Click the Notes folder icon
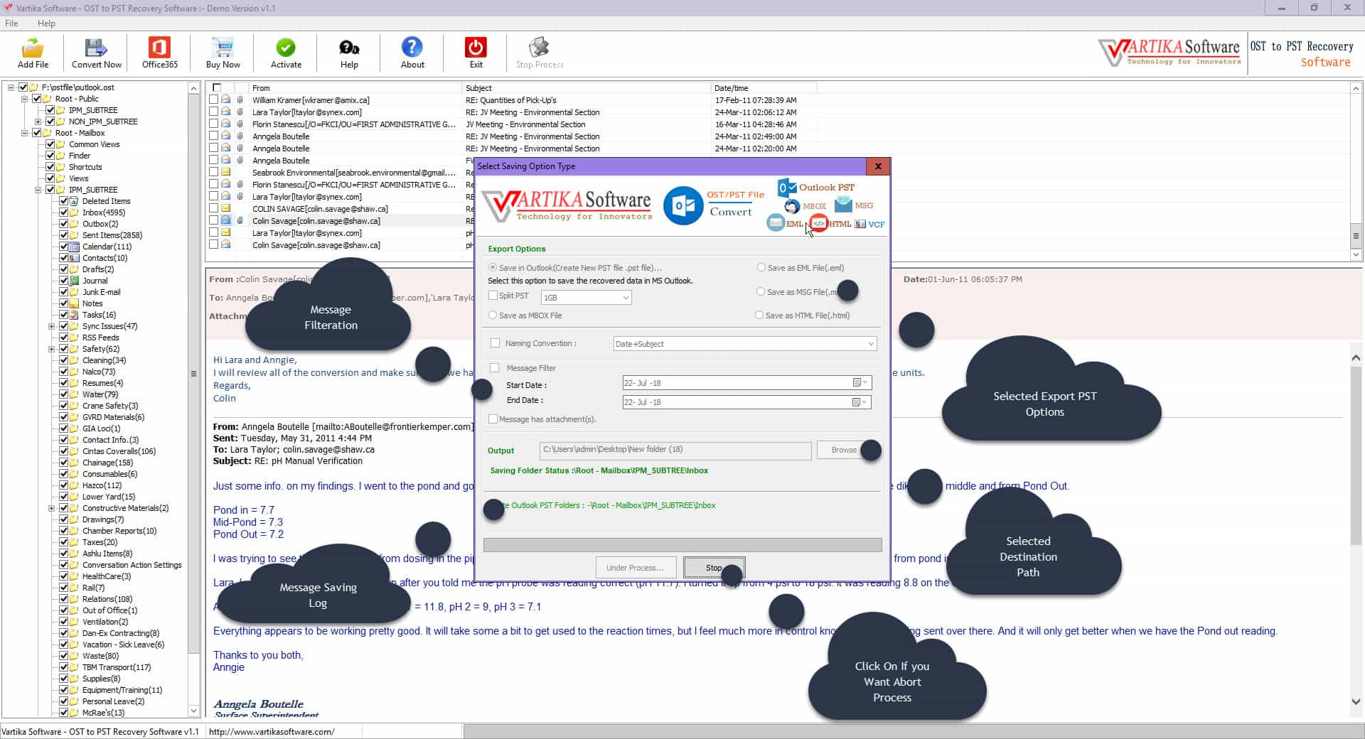 point(75,303)
